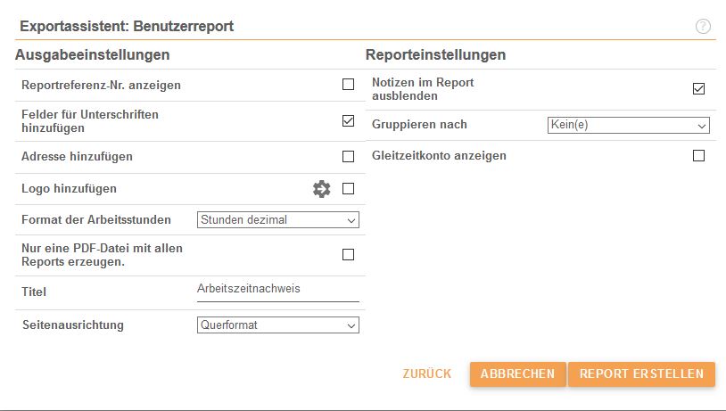
Task: Click the Exportassistent: Benutzerreport title
Action: coord(127,27)
